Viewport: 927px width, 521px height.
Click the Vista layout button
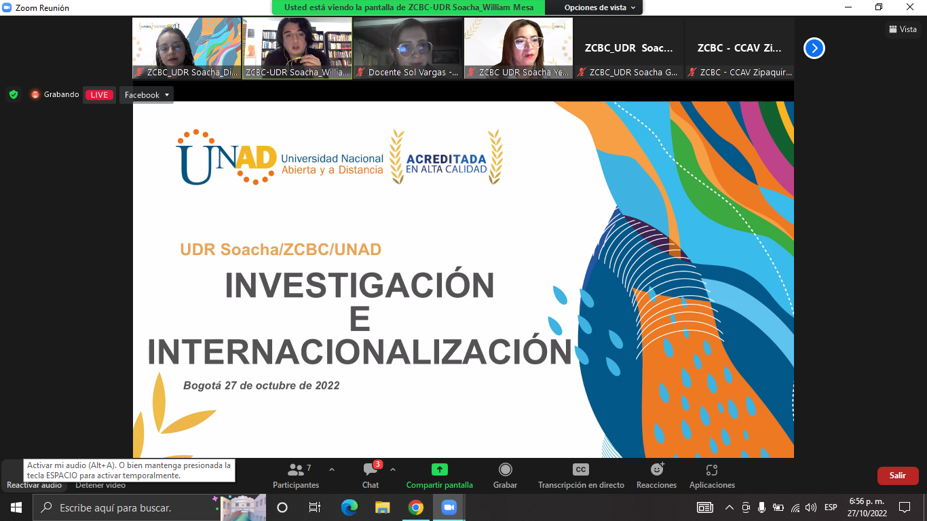coord(903,29)
